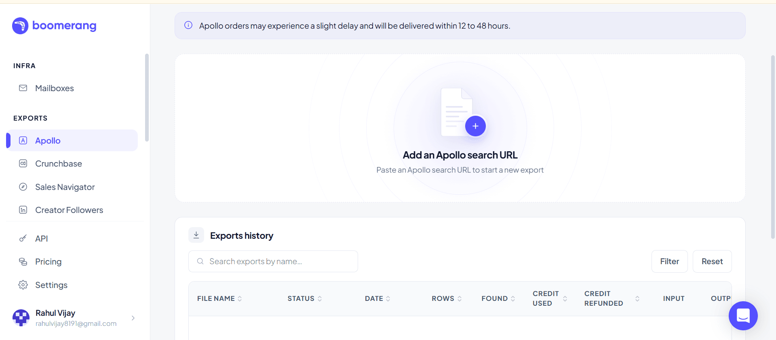This screenshot has width=776, height=340.
Task: Click the Filter button
Action: pyautogui.click(x=669, y=261)
